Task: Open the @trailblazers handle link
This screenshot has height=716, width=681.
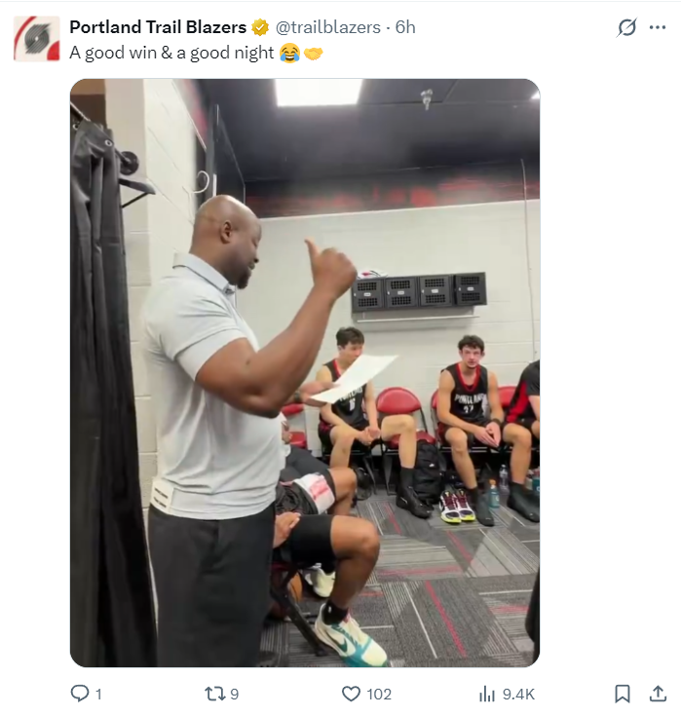Action: [328, 27]
